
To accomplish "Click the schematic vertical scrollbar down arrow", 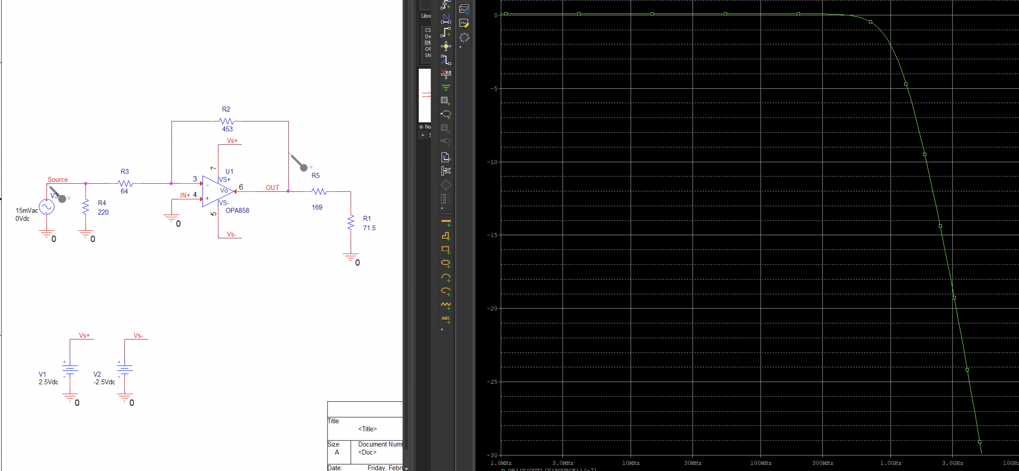I will point(406,468).
